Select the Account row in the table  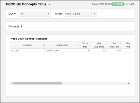pos(70,51)
